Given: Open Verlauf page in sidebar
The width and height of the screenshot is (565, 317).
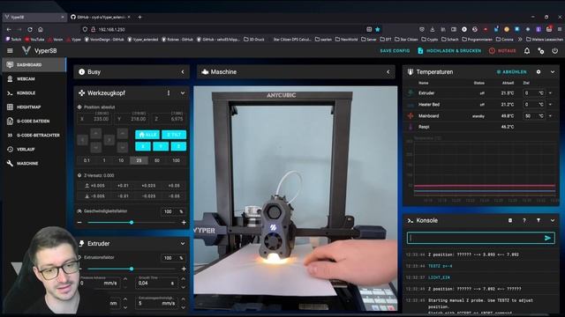Looking at the screenshot, I should pyautogui.click(x=34, y=149).
